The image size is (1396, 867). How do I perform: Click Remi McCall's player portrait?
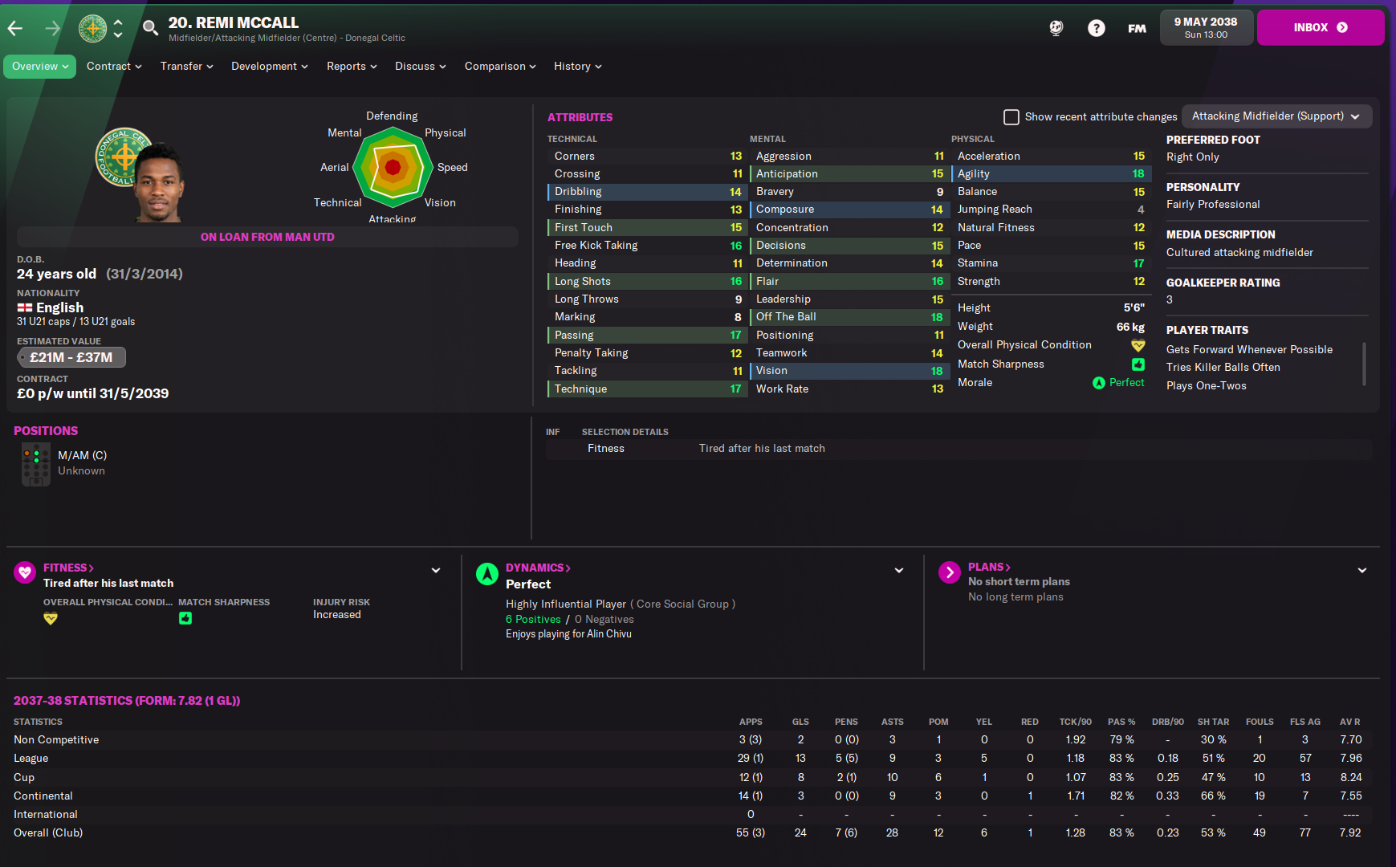coord(158,182)
